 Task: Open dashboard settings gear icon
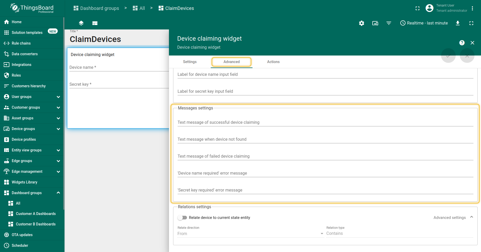361,23
